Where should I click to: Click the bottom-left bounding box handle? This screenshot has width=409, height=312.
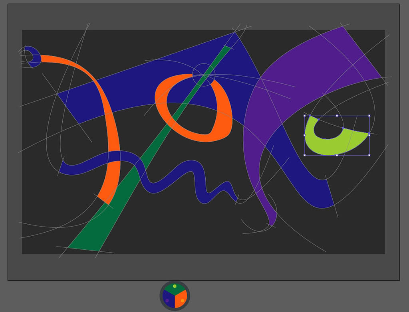coord(305,155)
